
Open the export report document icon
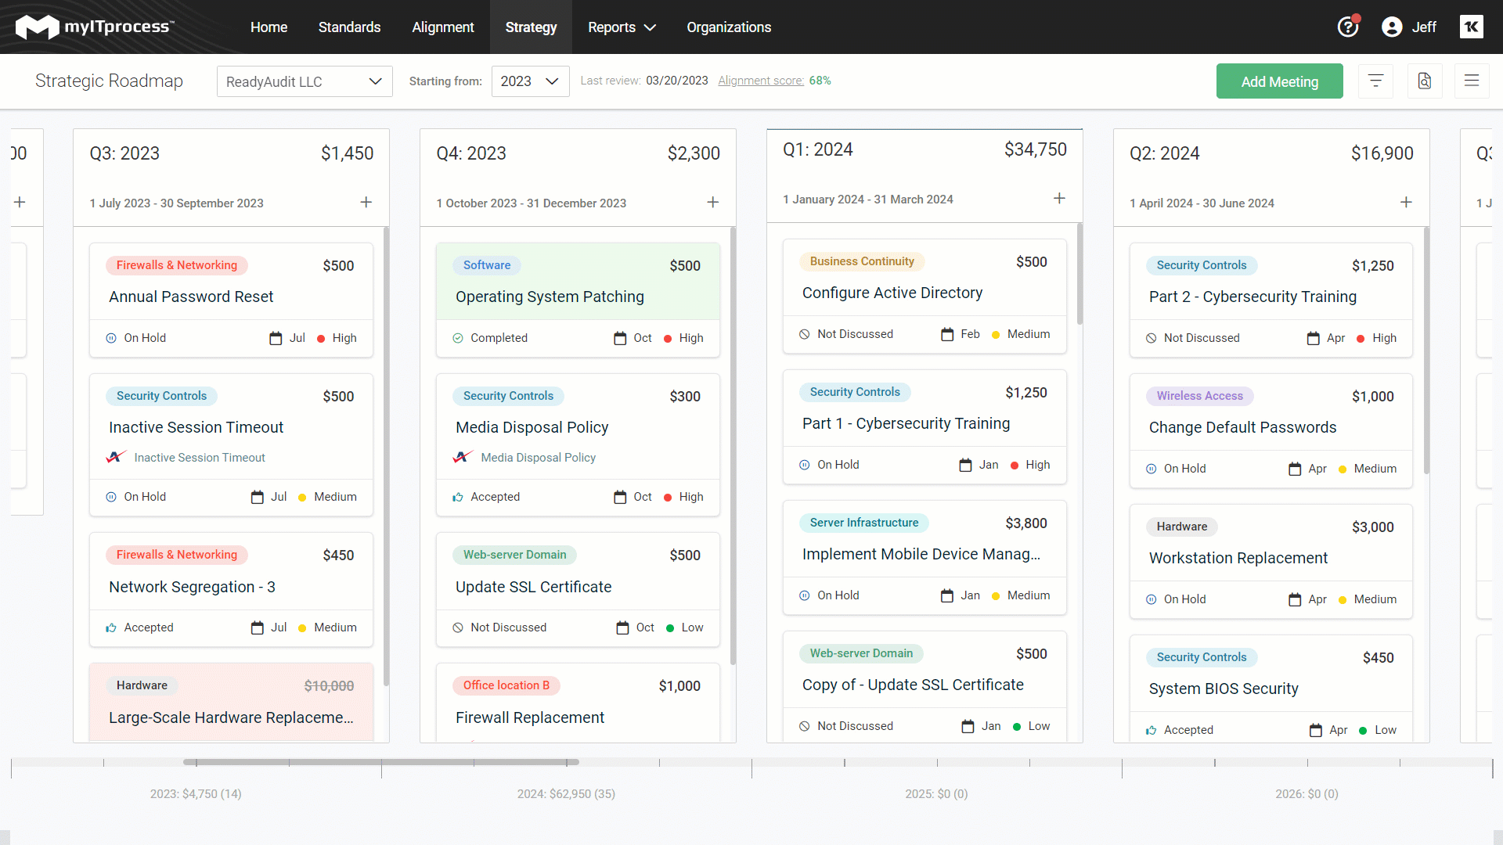(1425, 81)
